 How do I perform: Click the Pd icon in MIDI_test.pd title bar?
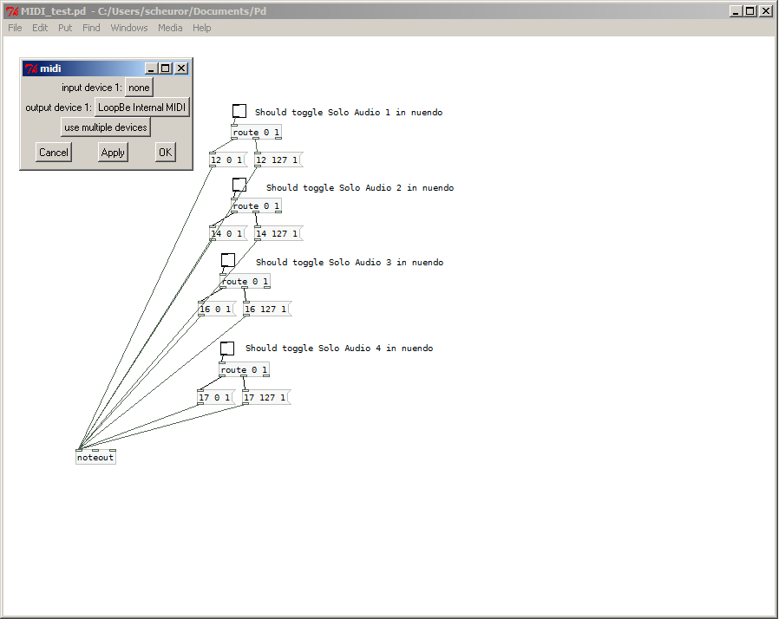(12, 11)
